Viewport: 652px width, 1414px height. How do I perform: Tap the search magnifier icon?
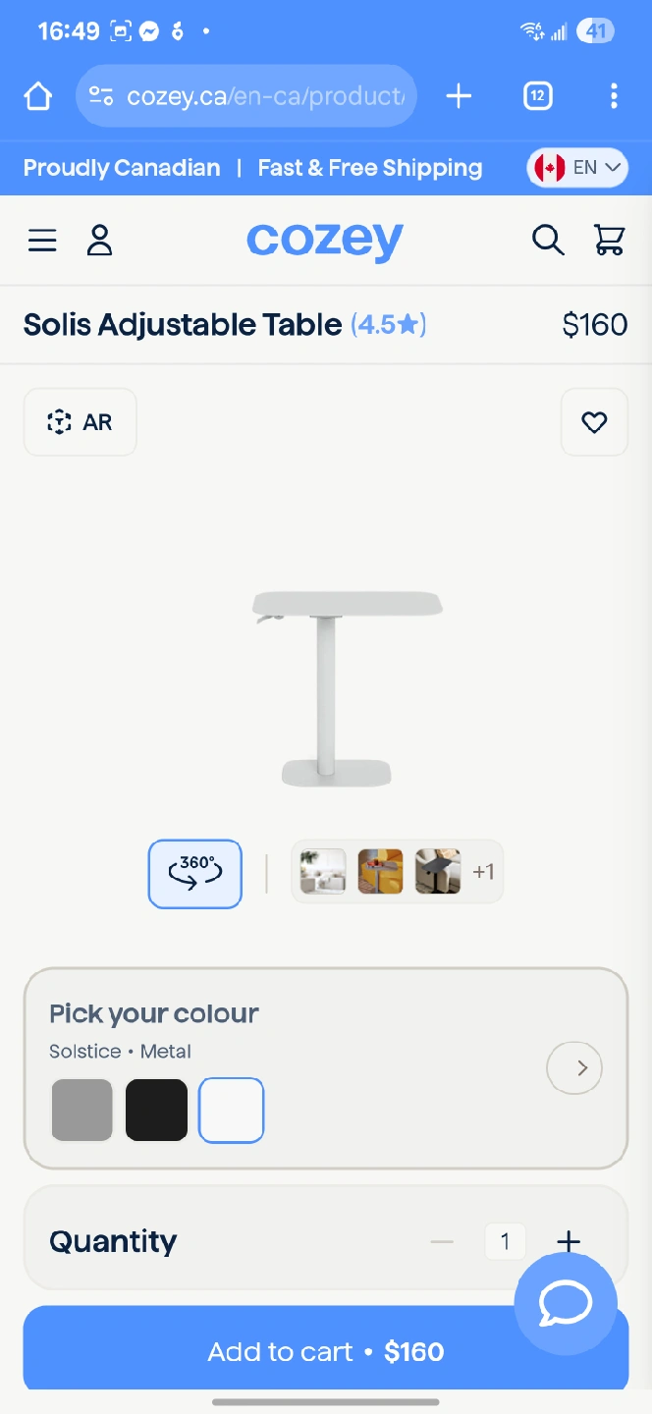pos(548,241)
